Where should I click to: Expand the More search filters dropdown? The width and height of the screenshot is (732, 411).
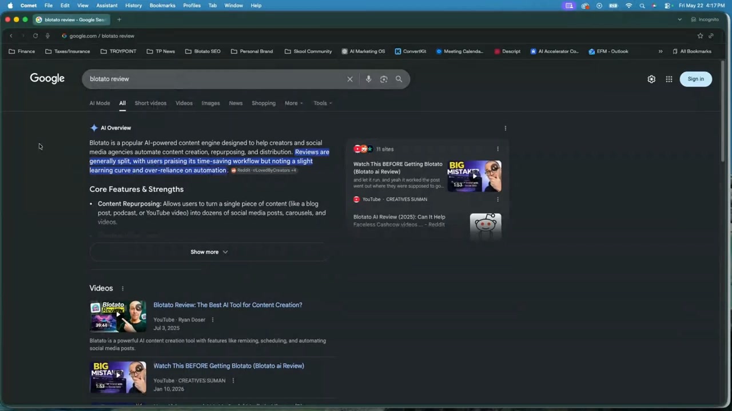click(x=294, y=103)
